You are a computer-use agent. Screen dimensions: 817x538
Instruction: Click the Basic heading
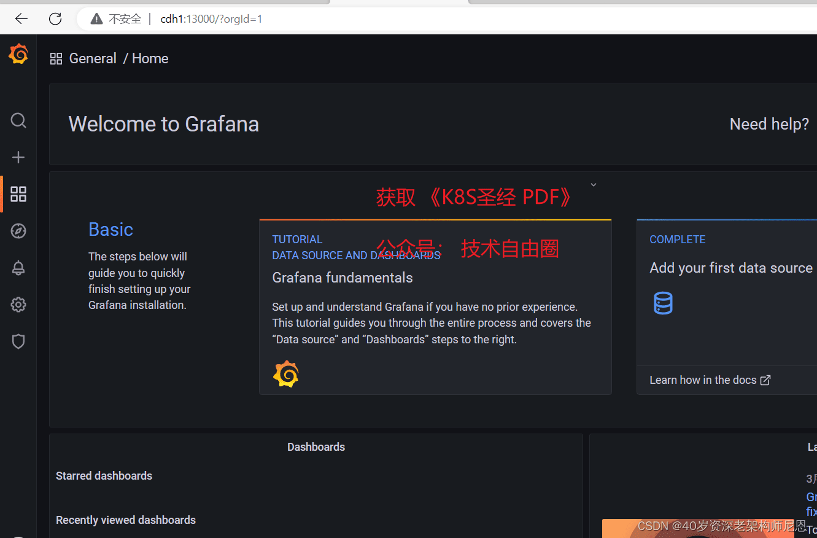tap(110, 229)
